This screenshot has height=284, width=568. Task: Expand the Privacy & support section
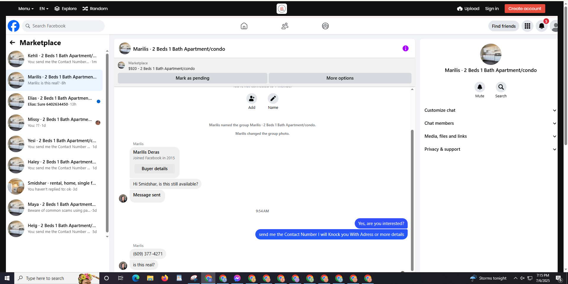click(490, 149)
